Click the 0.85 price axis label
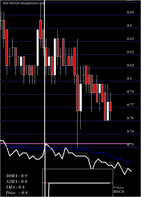The width and height of the screenshot is (141, 197). pos(130,39)
